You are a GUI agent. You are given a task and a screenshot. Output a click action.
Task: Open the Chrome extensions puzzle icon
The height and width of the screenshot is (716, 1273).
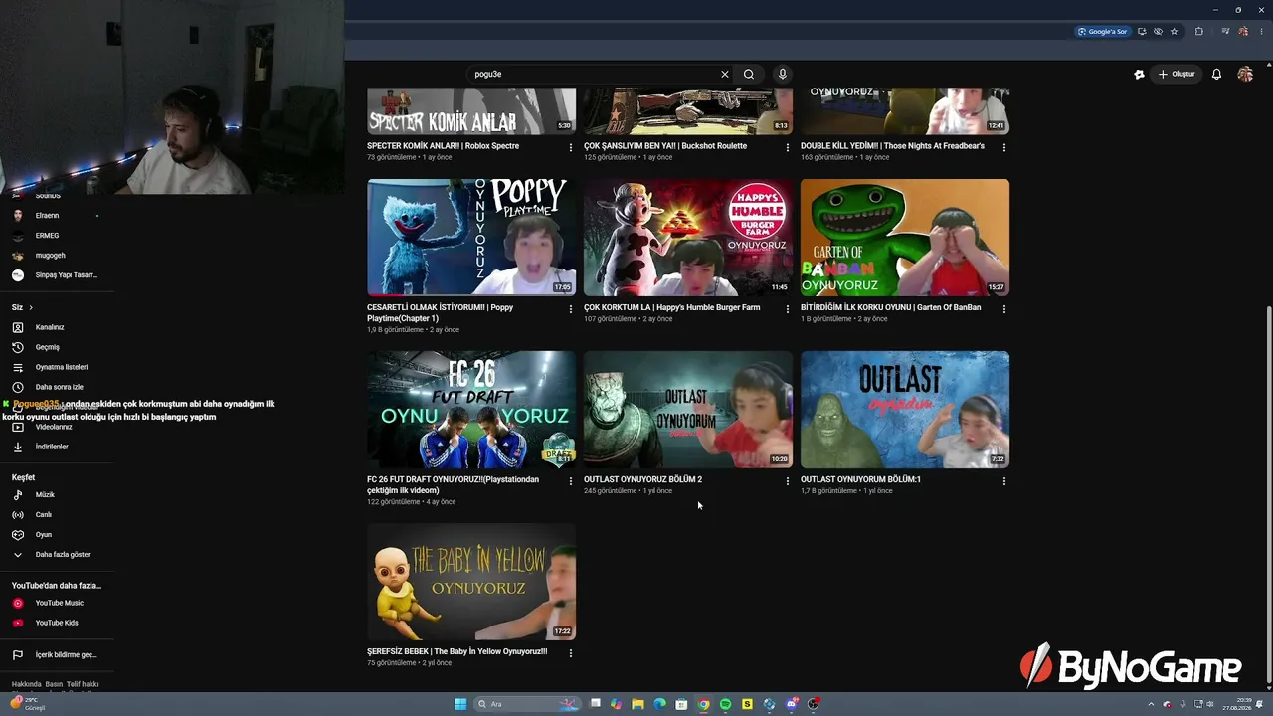click(1199, 31)
